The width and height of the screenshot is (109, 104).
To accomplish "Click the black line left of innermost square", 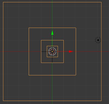I will [x=44, y=51].
